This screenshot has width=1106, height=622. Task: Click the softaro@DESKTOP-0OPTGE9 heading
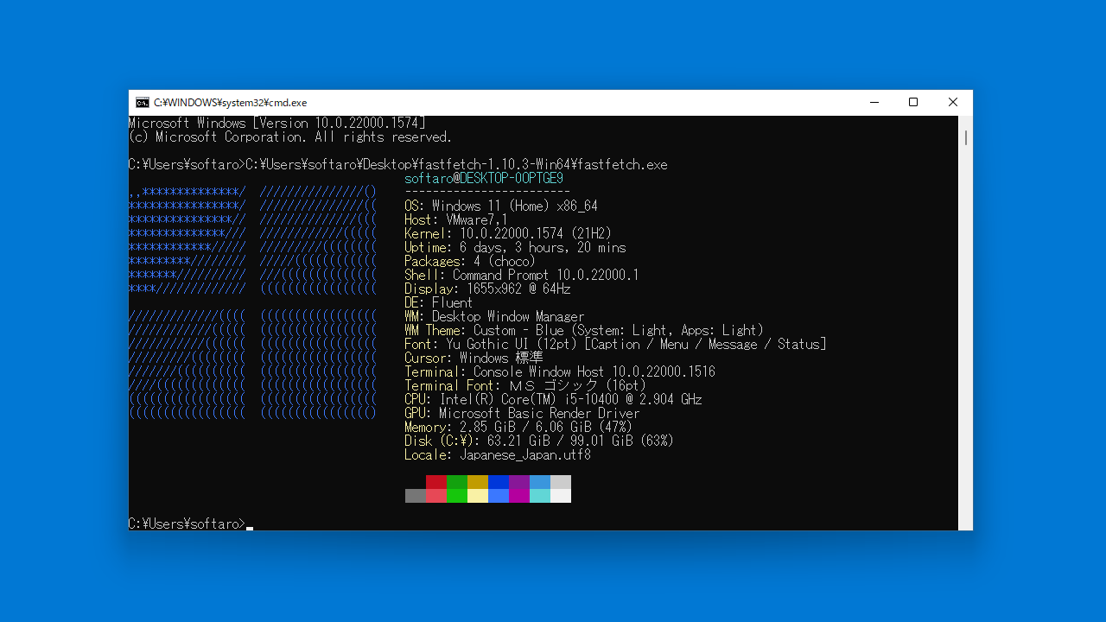tap(484, 179)
